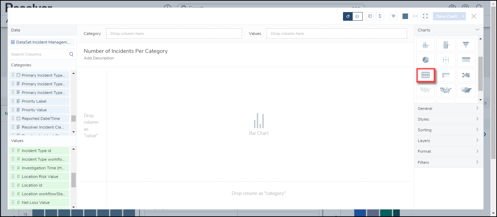Select the DataSet Incident Management entry

[x=42, y=42]
